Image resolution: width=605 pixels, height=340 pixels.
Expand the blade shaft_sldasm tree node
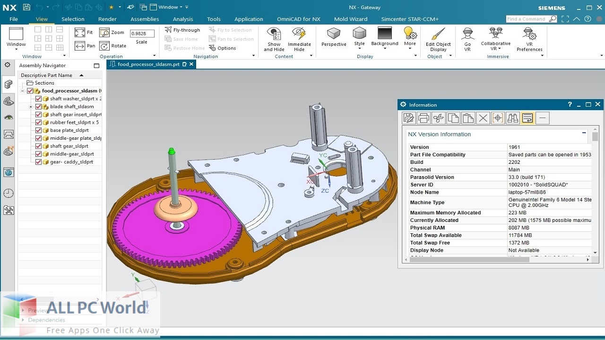(31, 107)
